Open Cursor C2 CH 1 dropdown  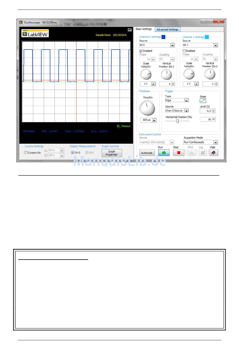62,156
